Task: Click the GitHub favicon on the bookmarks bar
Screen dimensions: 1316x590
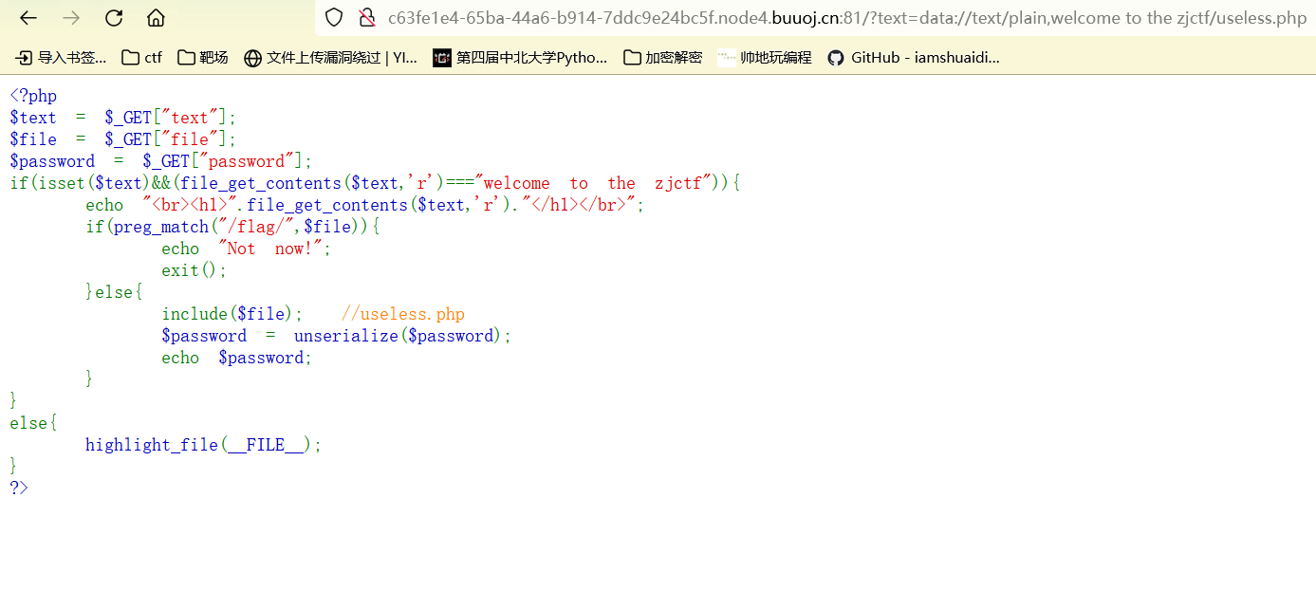Action: tap(836, 57)
